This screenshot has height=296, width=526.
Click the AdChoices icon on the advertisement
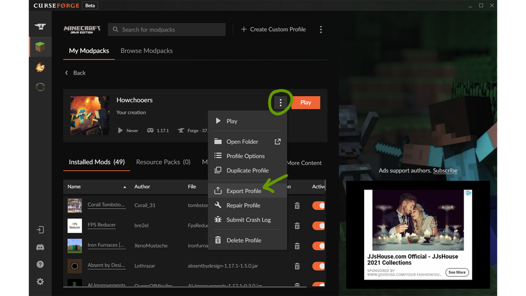(469, 193)
